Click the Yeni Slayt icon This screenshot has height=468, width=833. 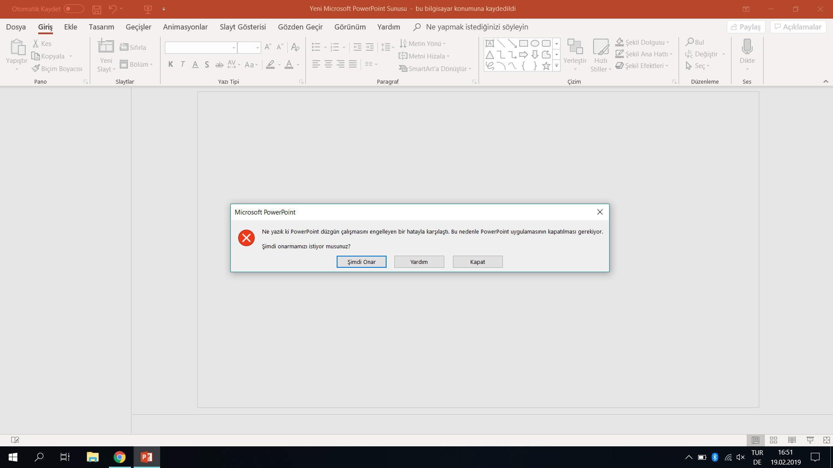(106, 46)
